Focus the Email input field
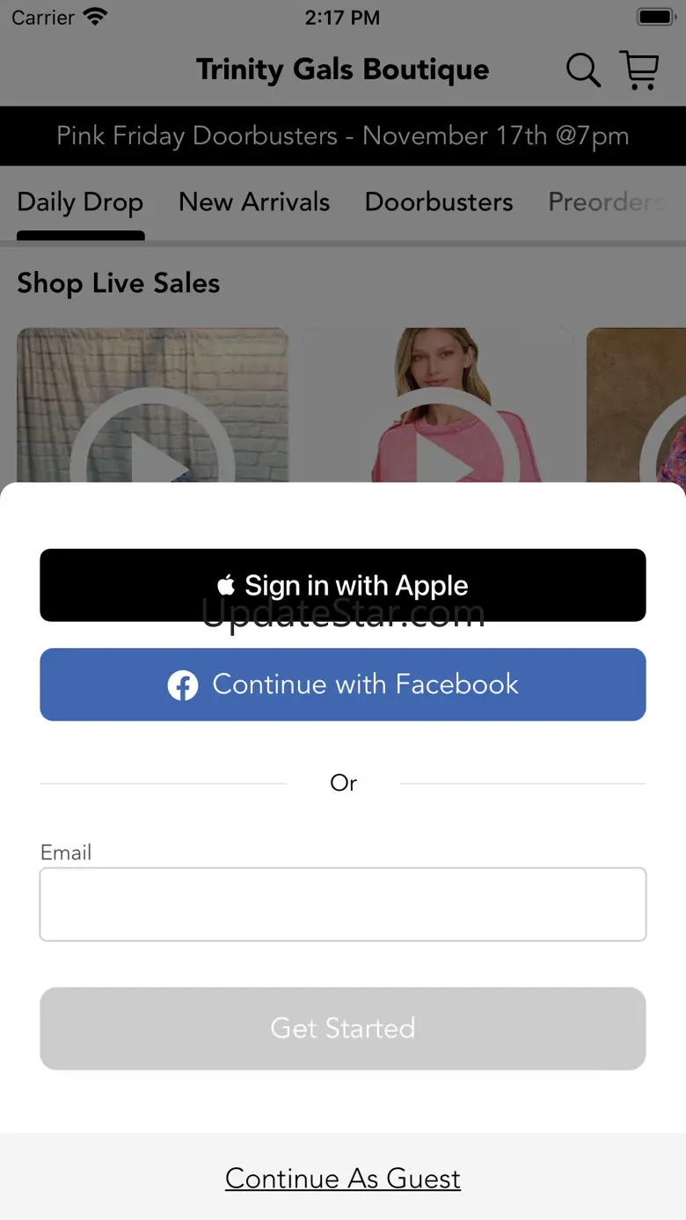Viewport: 686px width, 1220px height. click(343, 904)
